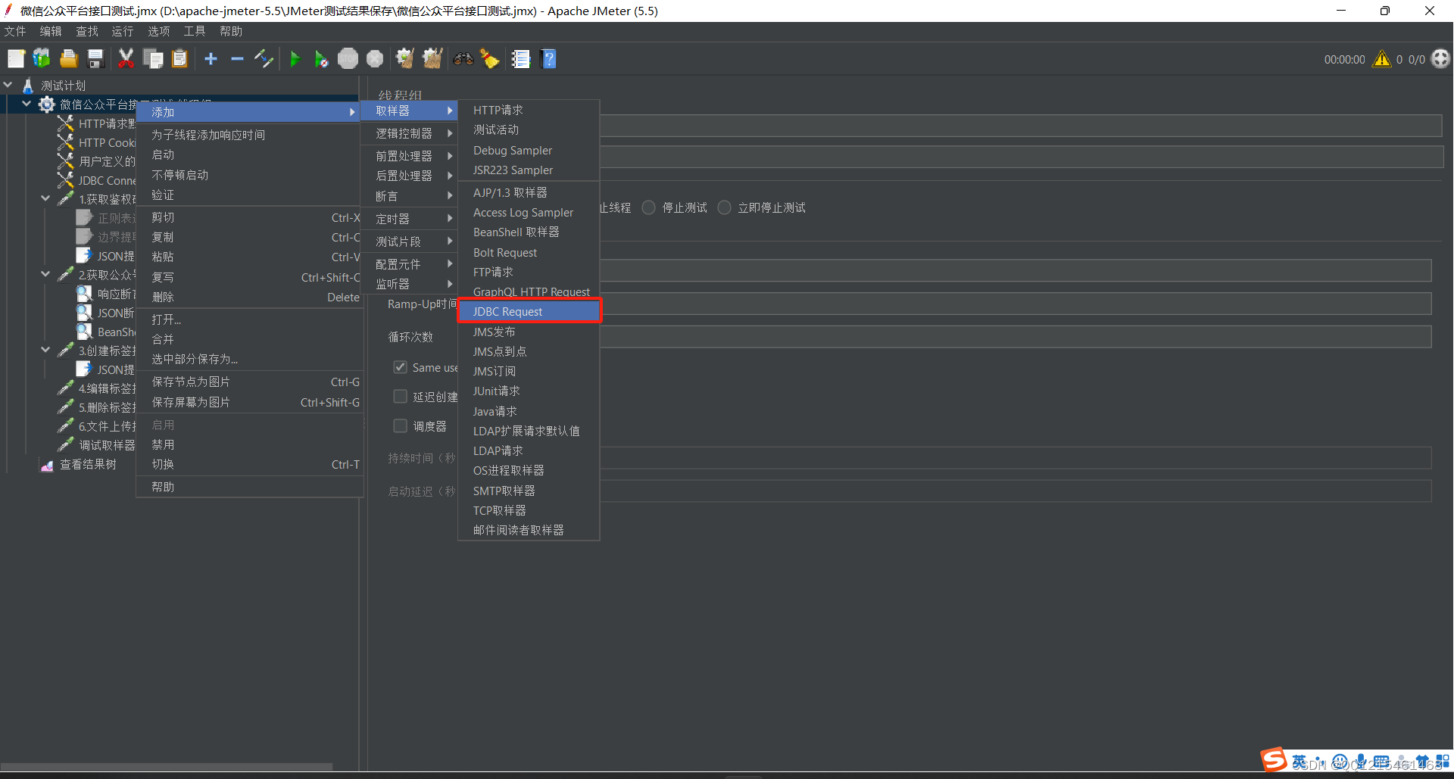Click the Cut scissors icon
This screenshot has width=1454, height=779.
click(x=126, y=59)
